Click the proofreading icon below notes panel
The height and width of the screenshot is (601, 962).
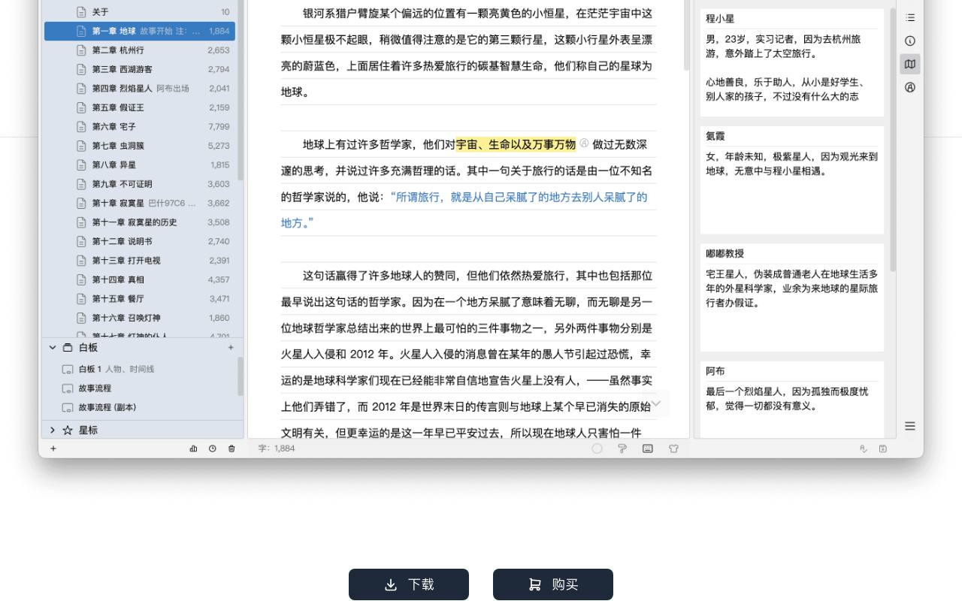[864, 448]
